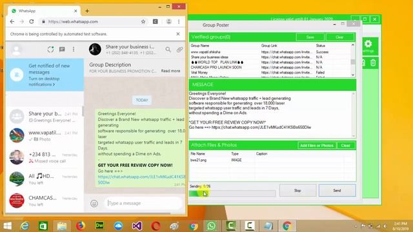Click the Send button
This screenshot has height=232, width=413.
(x=337, y=191)
